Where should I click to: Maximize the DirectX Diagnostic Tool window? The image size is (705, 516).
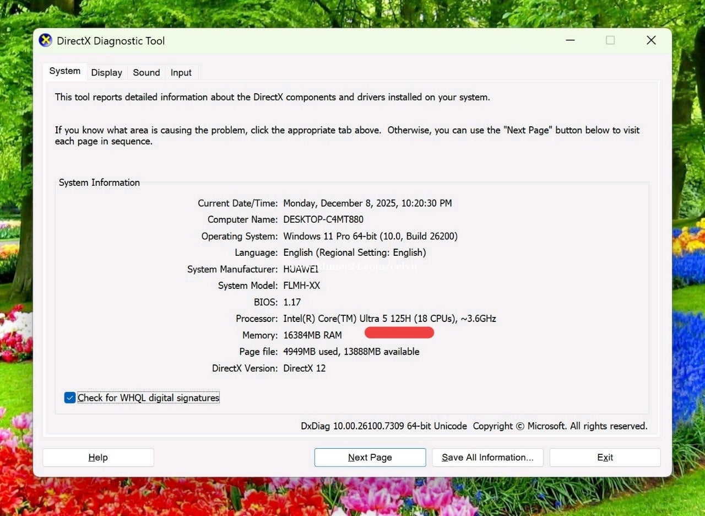coord(610,40)
